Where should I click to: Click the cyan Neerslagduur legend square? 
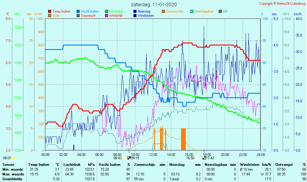(x=192, y=11)
